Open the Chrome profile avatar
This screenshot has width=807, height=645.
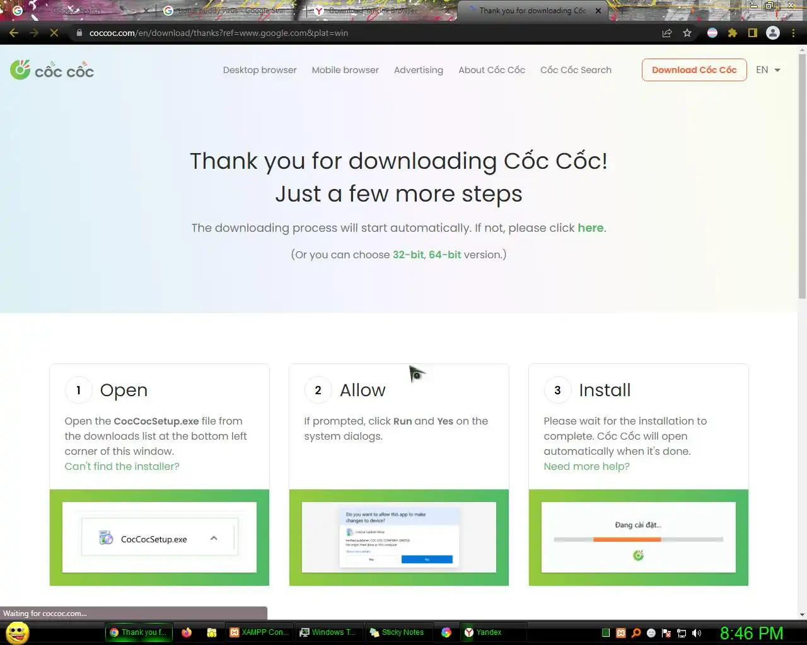[x=773, y=33]
